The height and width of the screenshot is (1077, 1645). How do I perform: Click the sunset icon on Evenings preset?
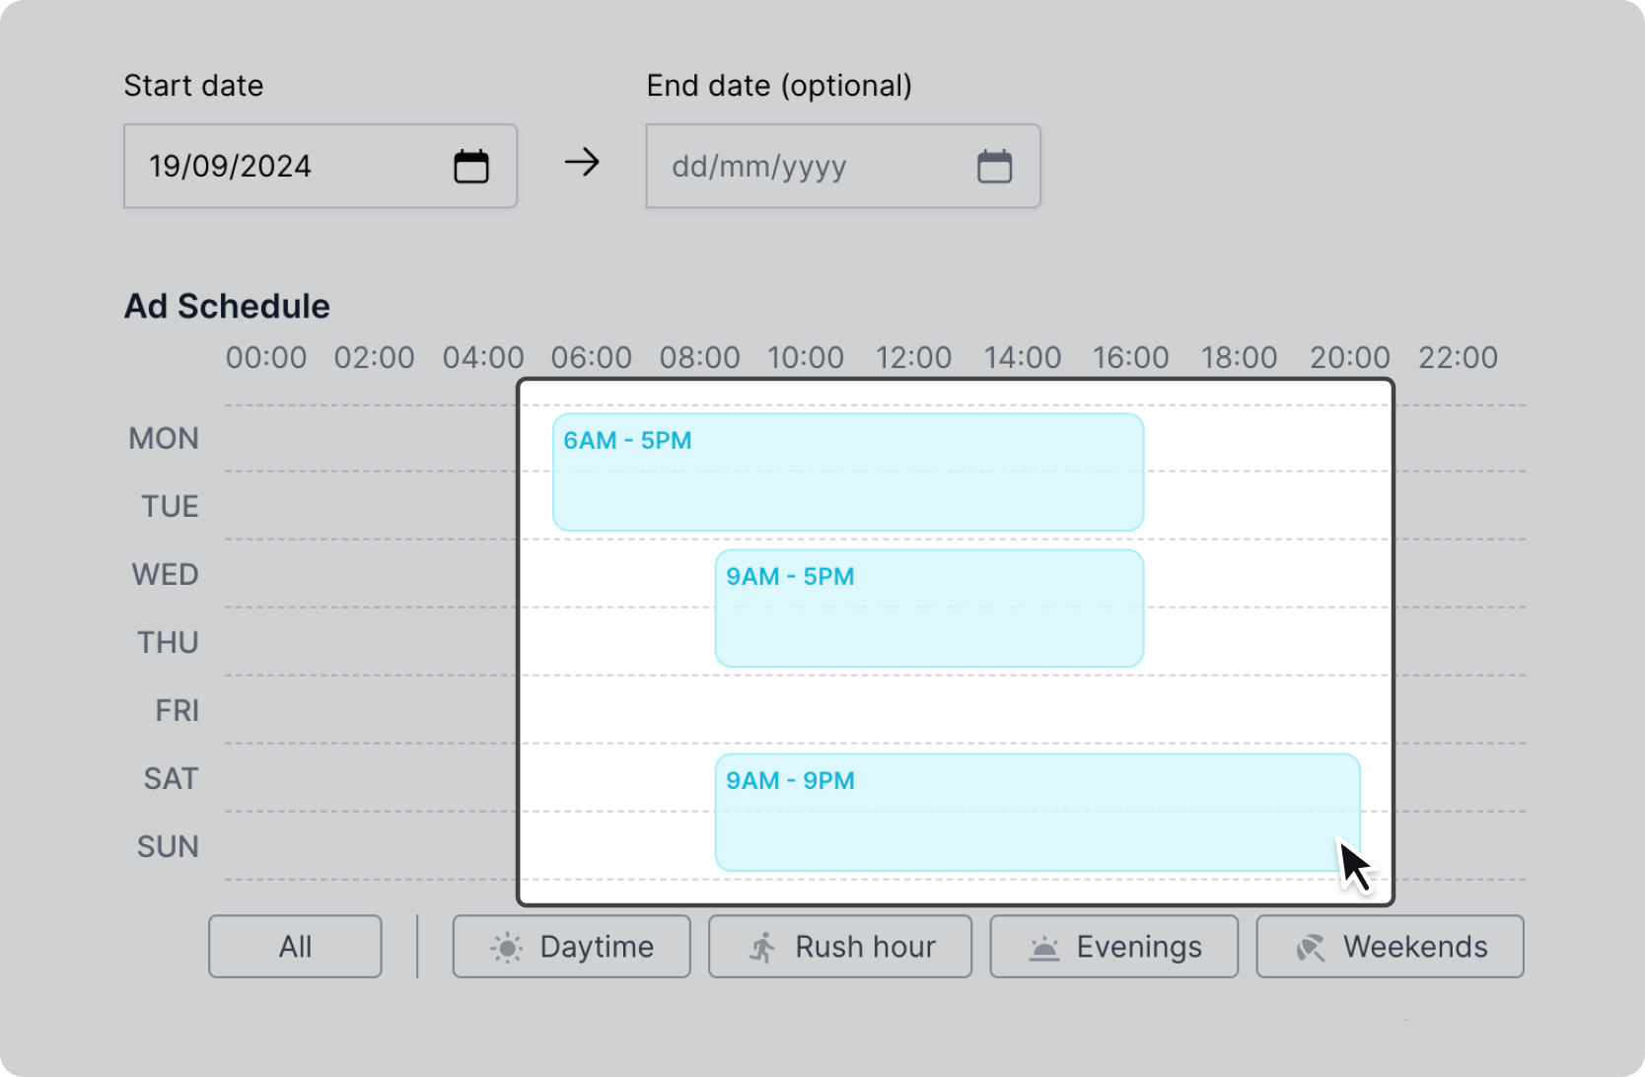1043,948
